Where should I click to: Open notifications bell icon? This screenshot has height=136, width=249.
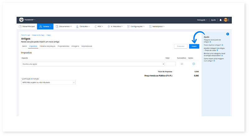tap(221, 20)
